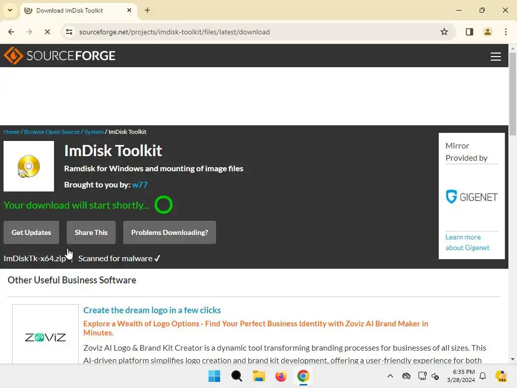Open the System breadcrumb link
Screen dimensions: 517x388
pyautogui.click(x=93, y=132)
